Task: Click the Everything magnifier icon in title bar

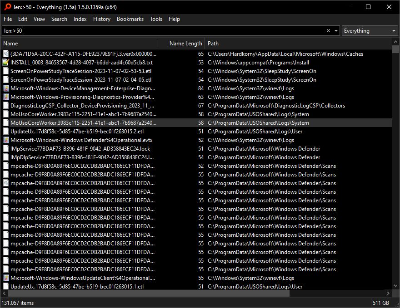Action: tap(8, 7)
